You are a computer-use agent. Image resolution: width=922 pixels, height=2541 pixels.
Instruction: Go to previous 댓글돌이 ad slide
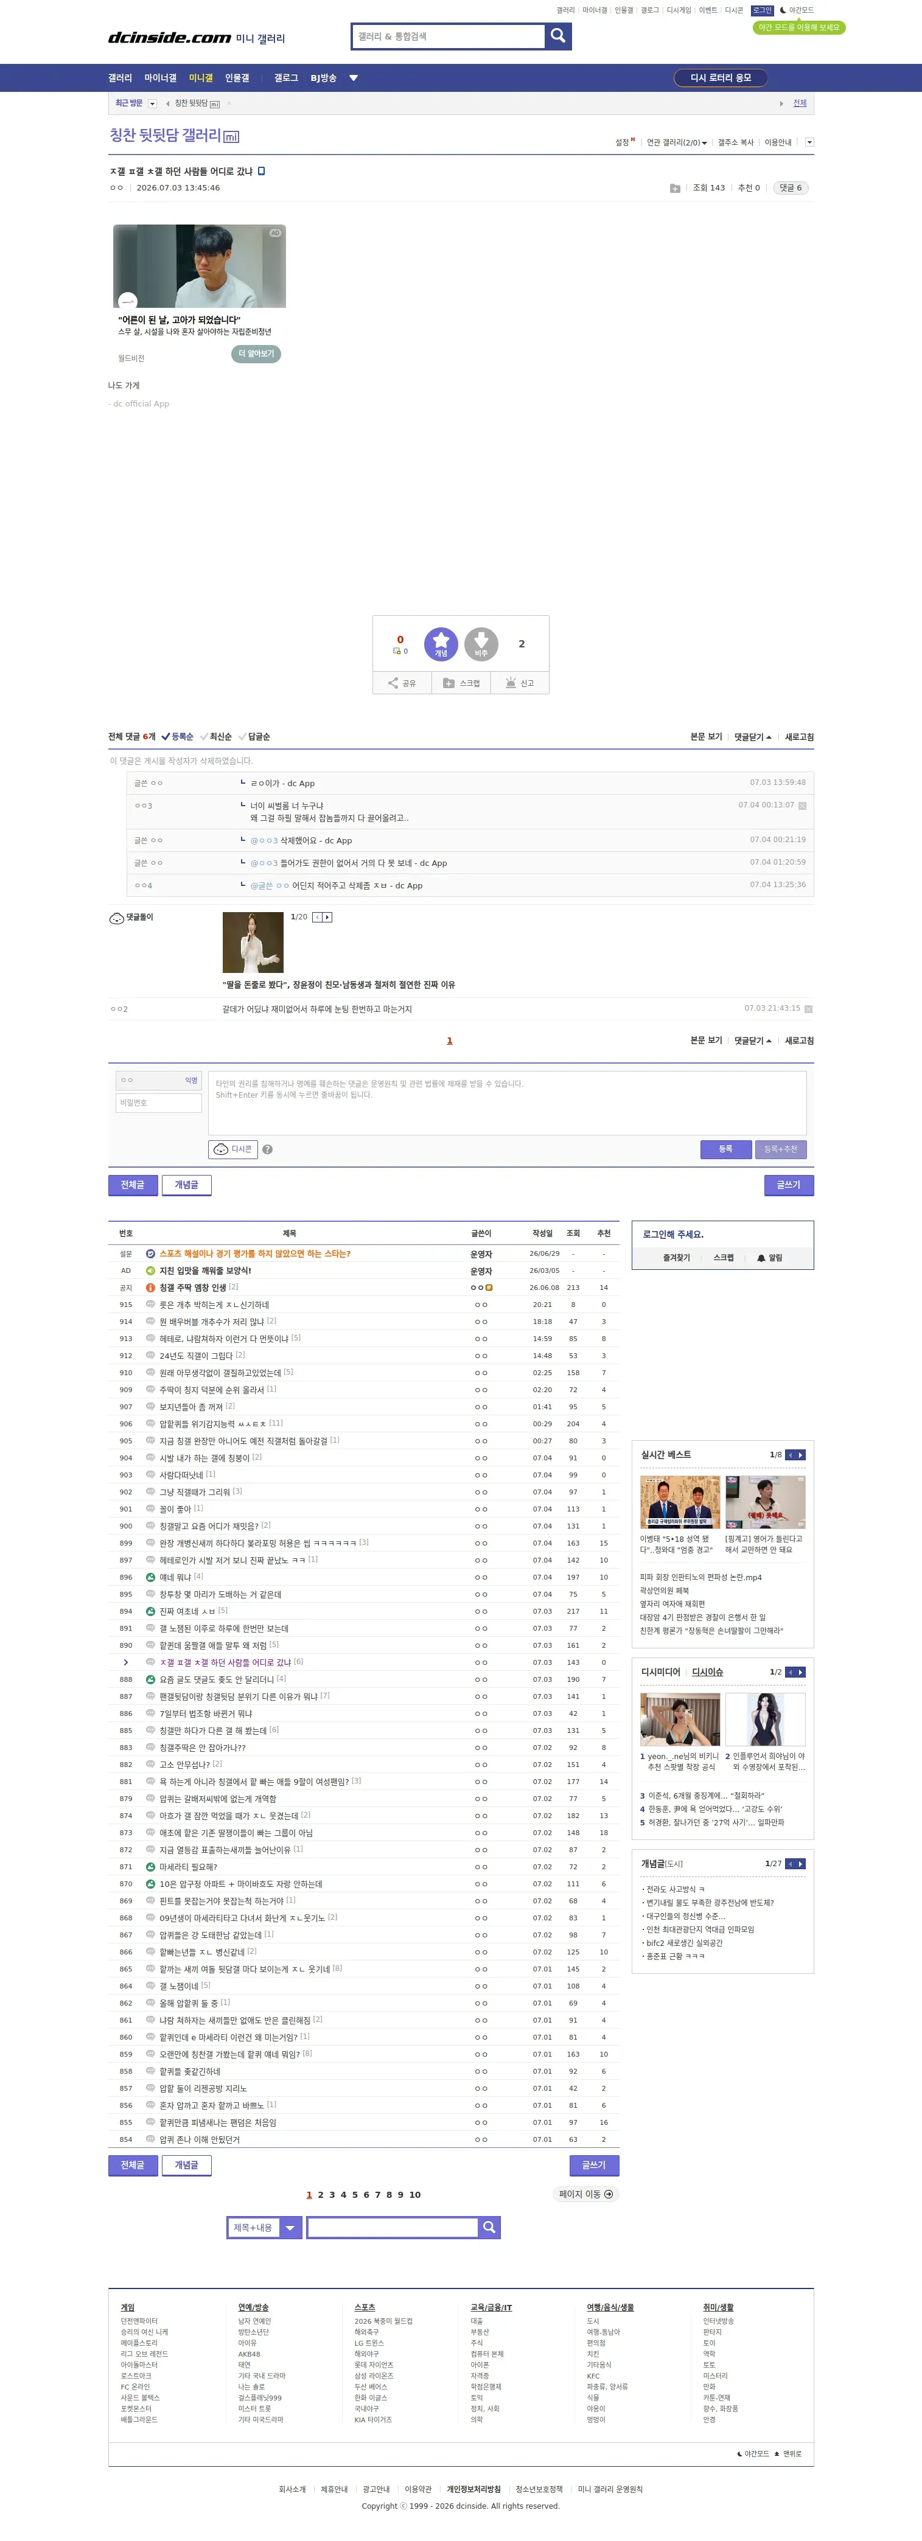tap(318, 918)
